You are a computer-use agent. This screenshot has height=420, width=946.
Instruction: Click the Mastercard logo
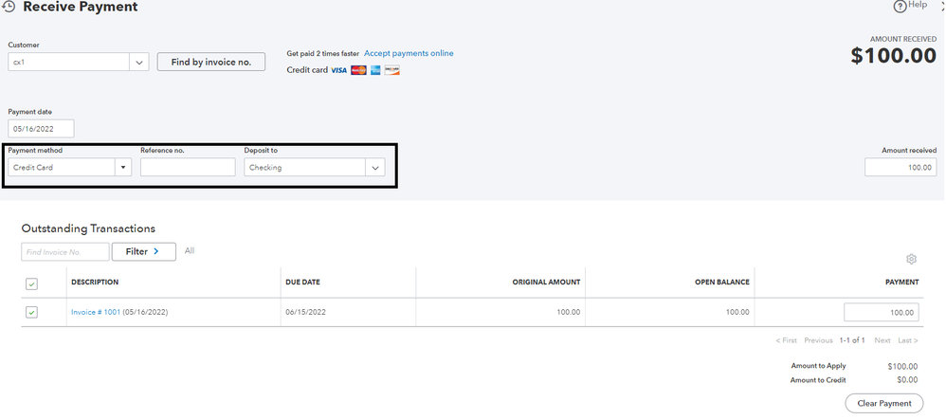358,70
